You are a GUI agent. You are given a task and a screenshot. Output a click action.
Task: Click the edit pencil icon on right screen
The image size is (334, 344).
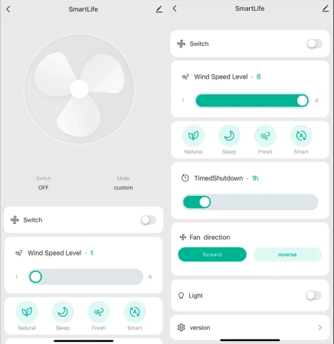(x=326, y=8)
